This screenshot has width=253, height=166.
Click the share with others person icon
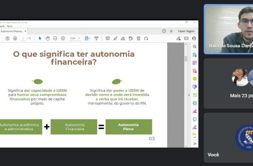click(x=194, y=39)
